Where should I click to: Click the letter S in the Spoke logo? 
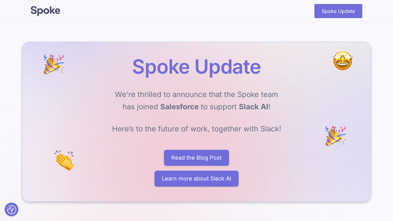point(34,10)
